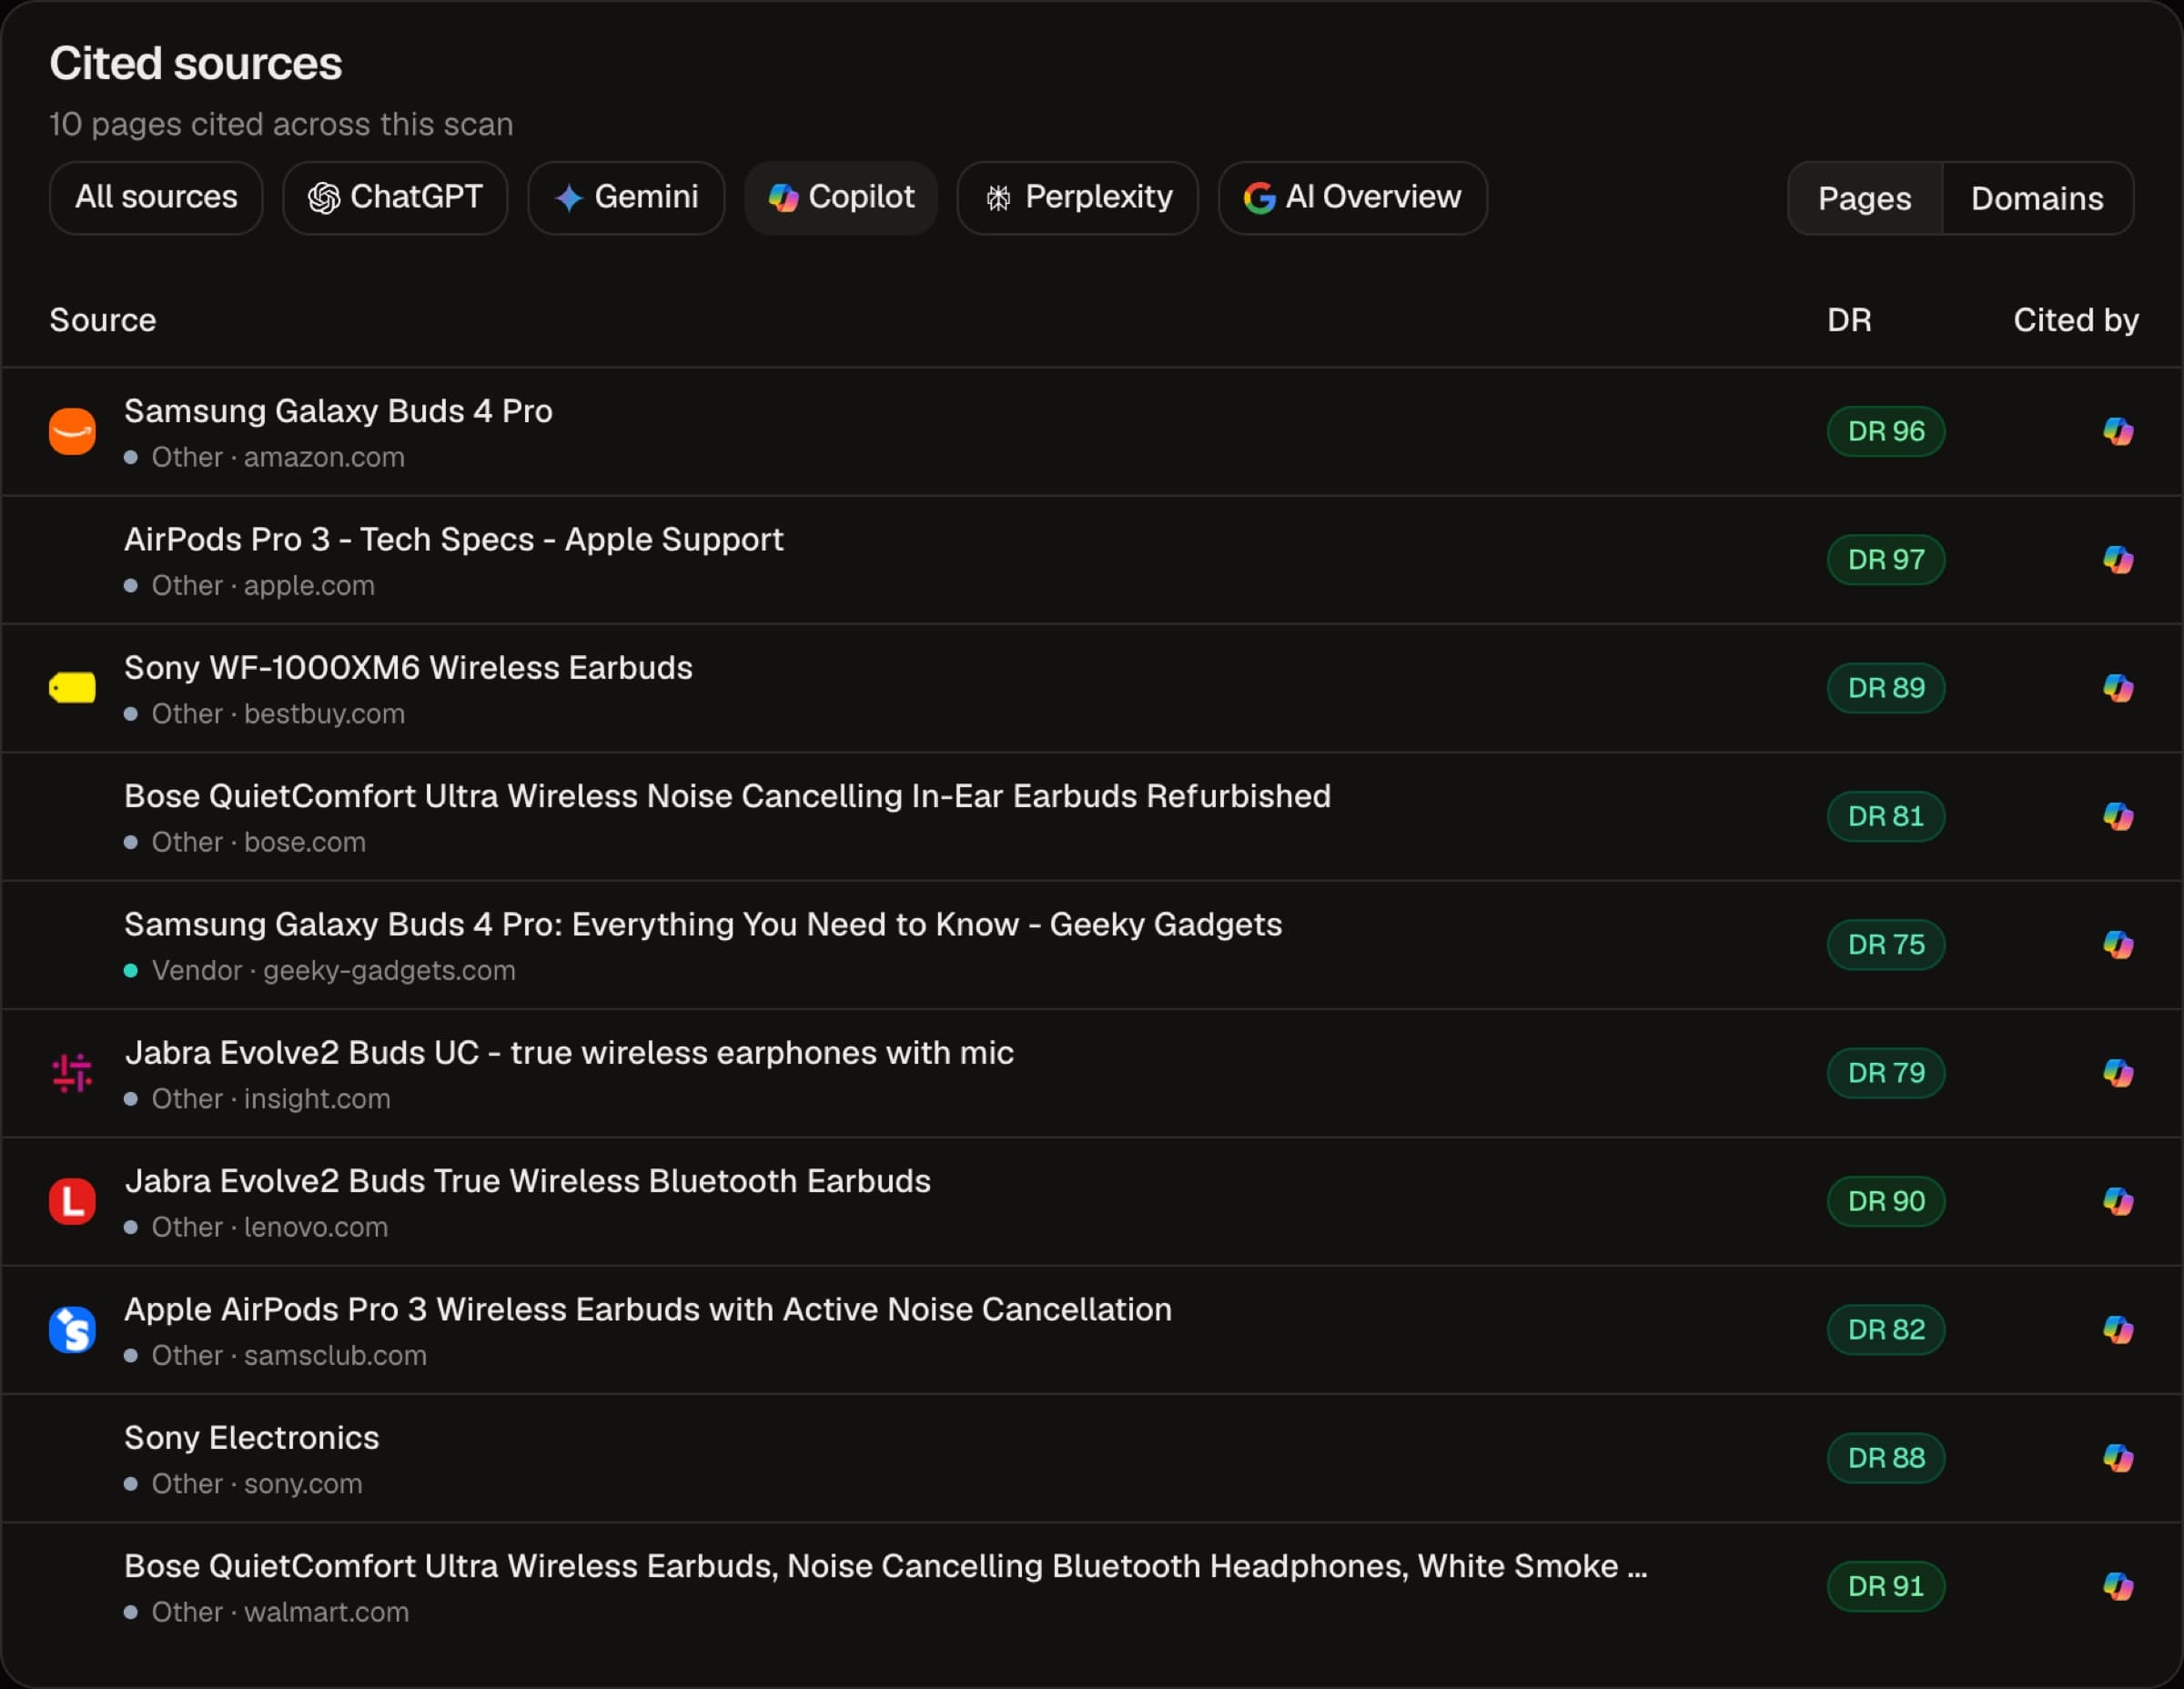Click the blue Sam's Club favicon icon
The height and width of the screenshot is (1689, 2184).
pos(72,1330)
